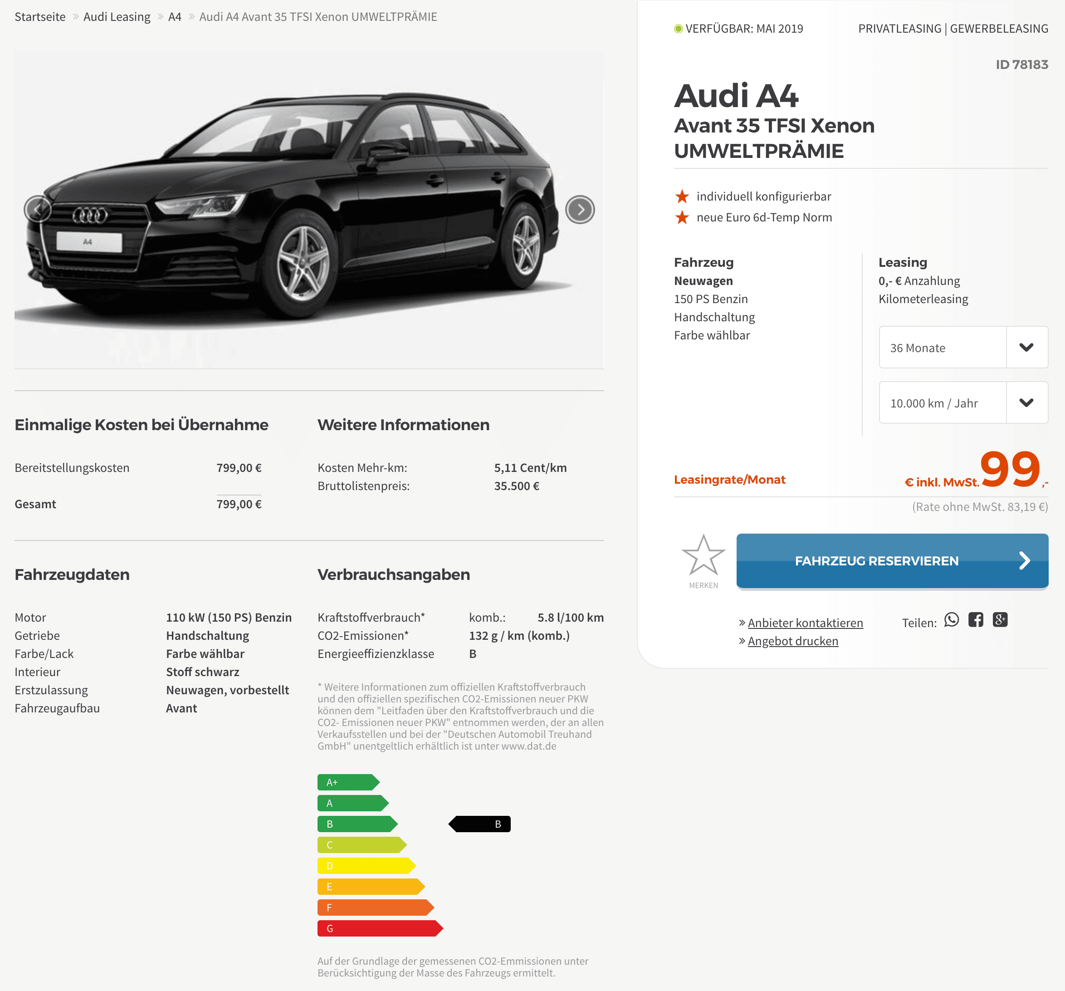
Task: Click '132 g / km (komb.)' value
Action: 519,636
